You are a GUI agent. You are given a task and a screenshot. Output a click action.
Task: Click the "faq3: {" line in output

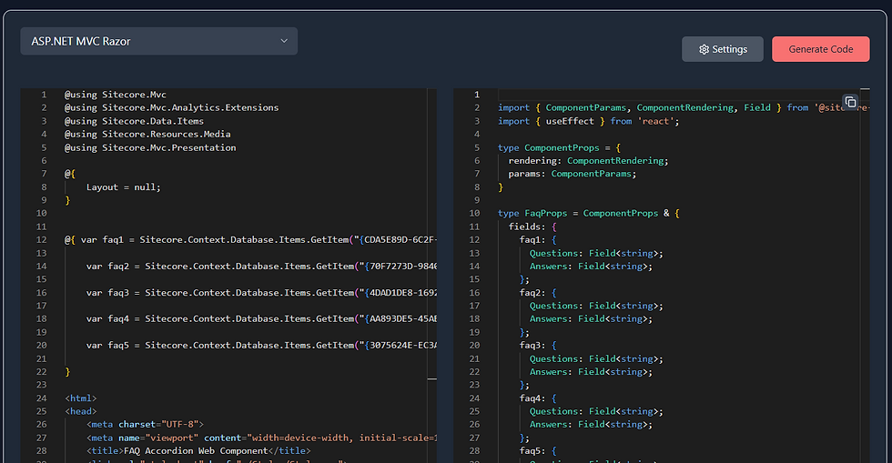[538, 346]
